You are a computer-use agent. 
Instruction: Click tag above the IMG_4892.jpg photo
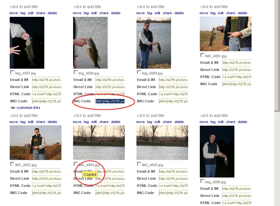click(x=23, y=122)
